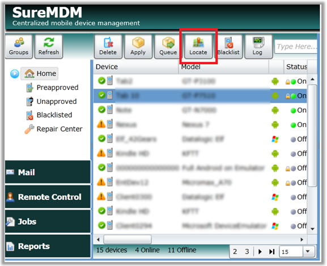Screen dimensions: 327x266
Task: Click the green check icon in first device row
Action: pyautogui.click(x=101, y=81)
